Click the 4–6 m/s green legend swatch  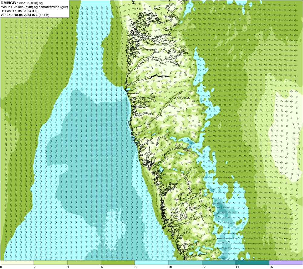pos(84,262)
